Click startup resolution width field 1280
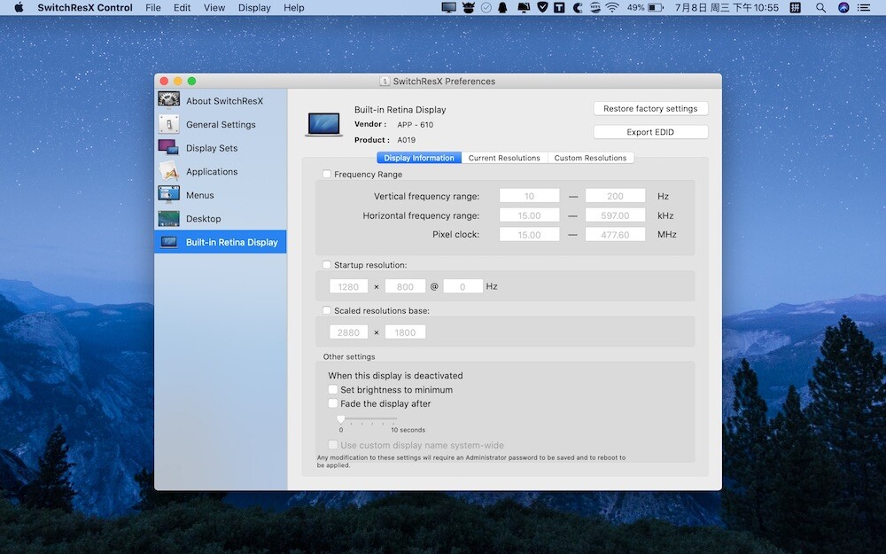 (x=348, y=286)
